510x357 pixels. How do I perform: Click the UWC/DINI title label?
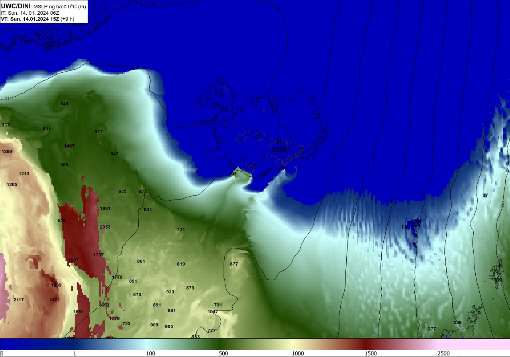[16, 6]
